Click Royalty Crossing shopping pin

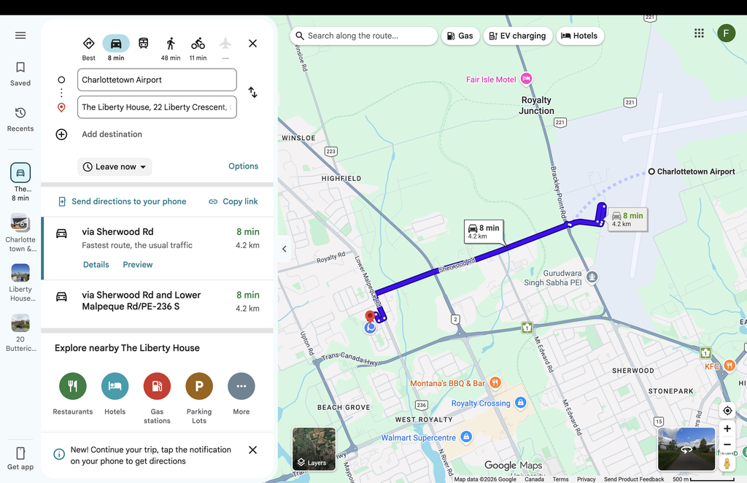(x=521, y=403)
